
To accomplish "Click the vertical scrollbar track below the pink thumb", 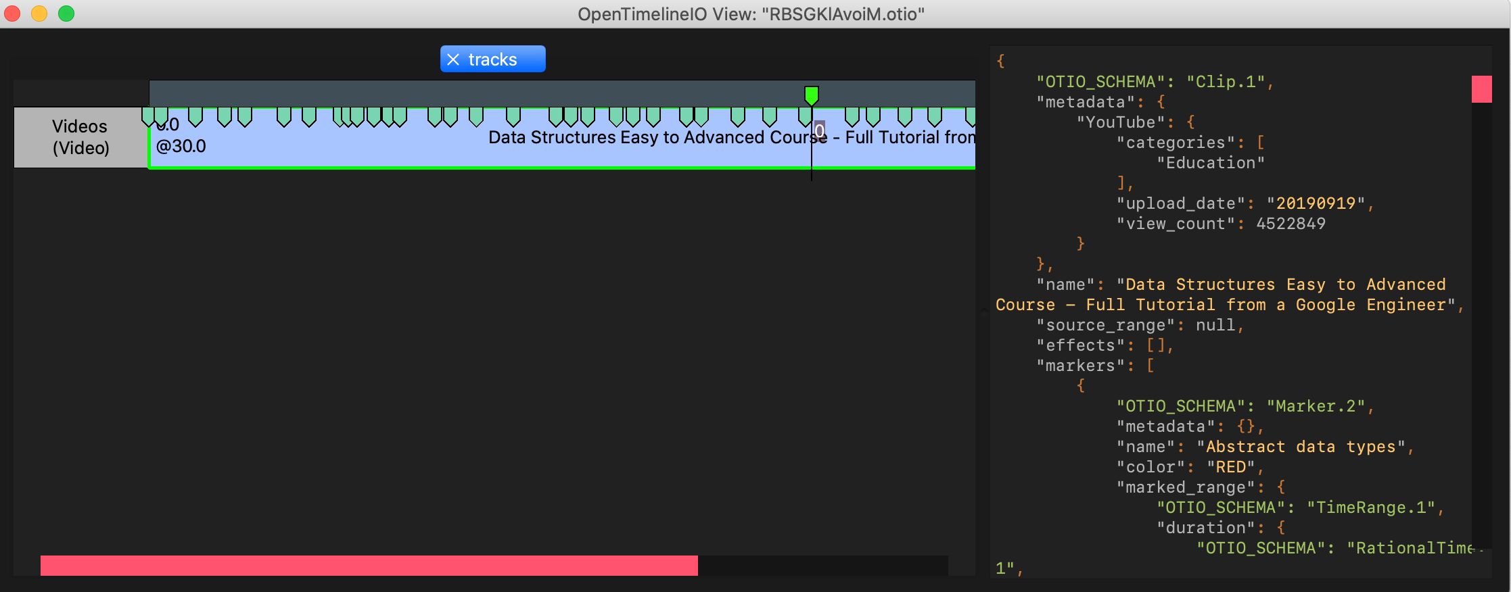I will tap(1481, 324).
